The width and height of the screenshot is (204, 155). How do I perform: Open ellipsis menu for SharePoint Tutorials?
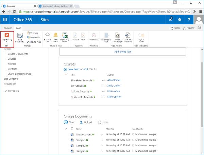[103, 80]
